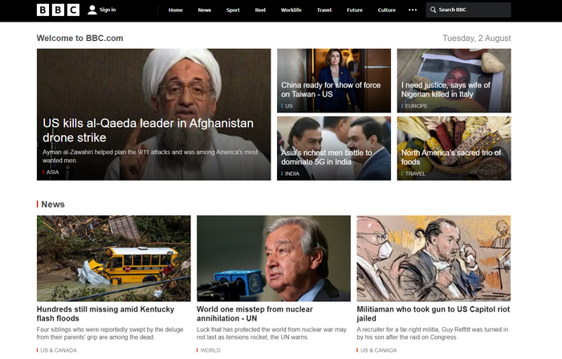Open I need justice Nigerian killed story
Image resolution: width=562 pixels, height=359 pixels.
(x=446, y=90)
